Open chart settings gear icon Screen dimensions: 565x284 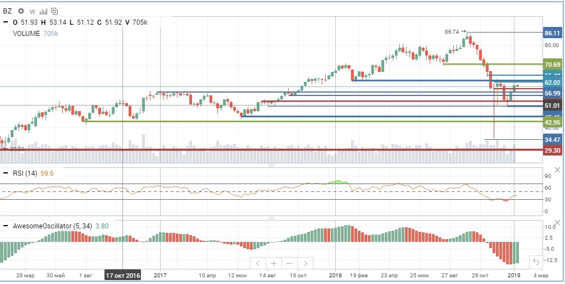(21, 11)
